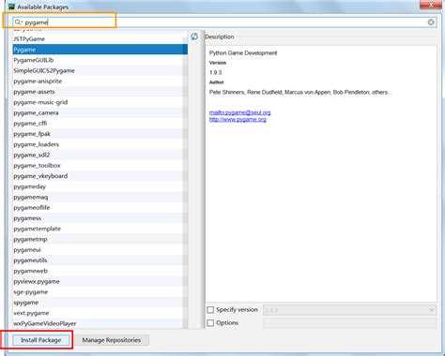Select pygametemplate package
445x356 pixels.
(100, 229)
